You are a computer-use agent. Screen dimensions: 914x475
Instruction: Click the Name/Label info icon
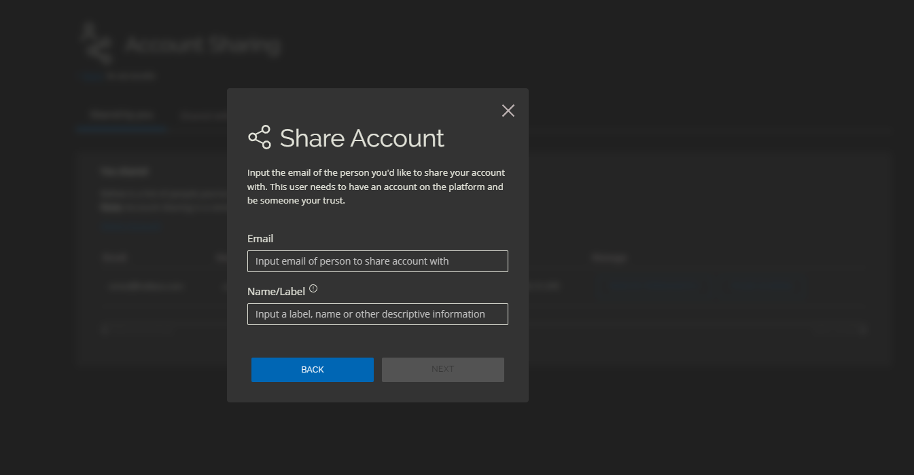coord(313,288)
